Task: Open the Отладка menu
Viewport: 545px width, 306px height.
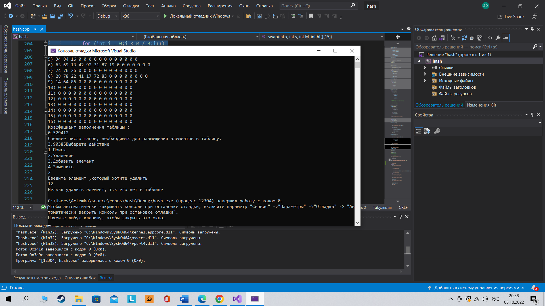Action: (131, 6)
